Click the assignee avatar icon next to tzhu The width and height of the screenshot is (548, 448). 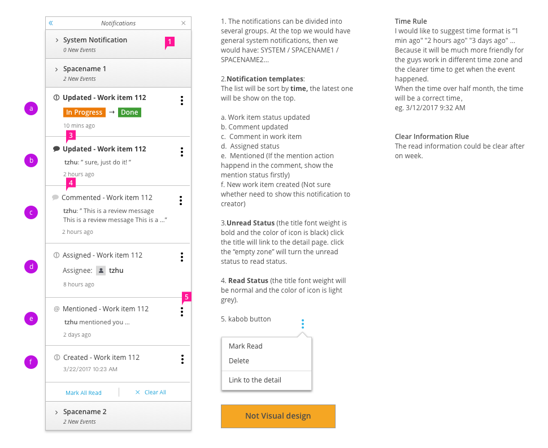101,270
